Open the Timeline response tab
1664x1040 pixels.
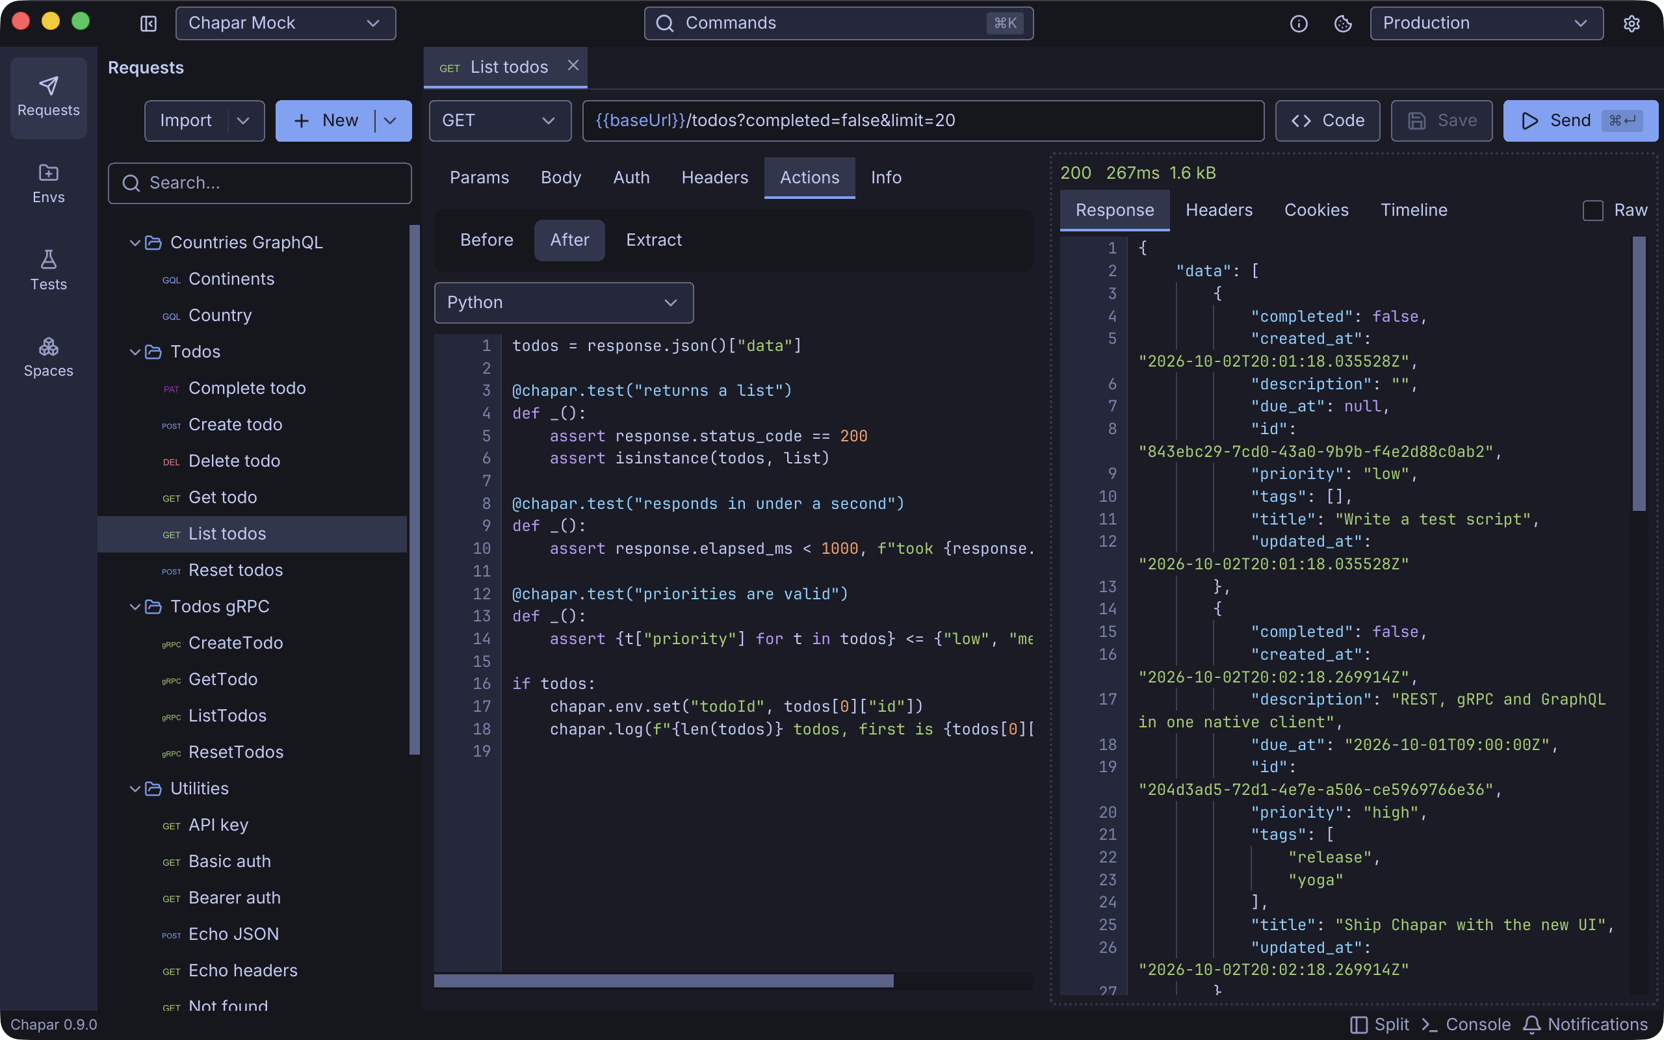point(1414,210)
